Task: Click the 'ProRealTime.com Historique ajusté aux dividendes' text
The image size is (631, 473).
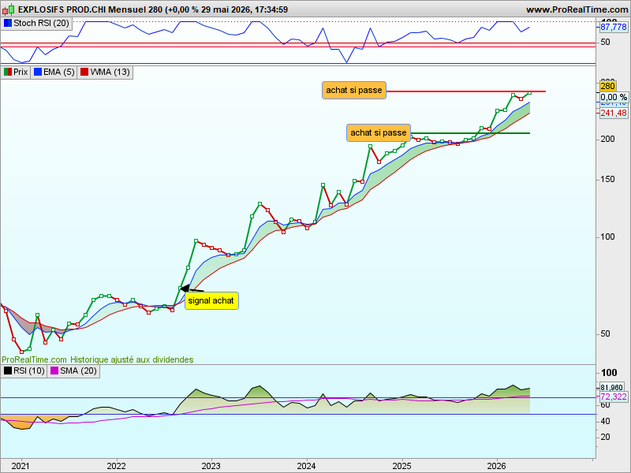Action: 97,359
